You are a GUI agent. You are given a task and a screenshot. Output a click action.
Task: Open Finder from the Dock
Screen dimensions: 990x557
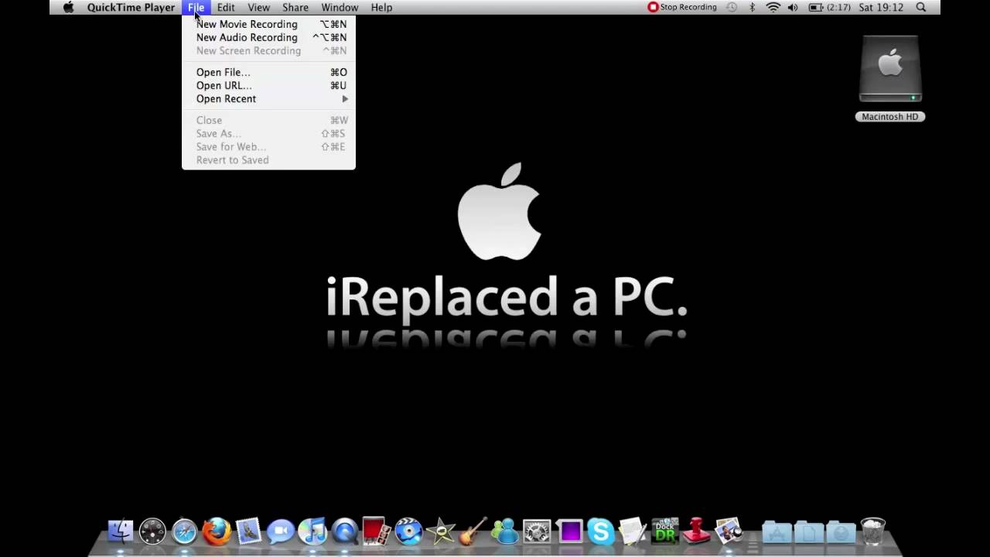[x=121, y=531]
